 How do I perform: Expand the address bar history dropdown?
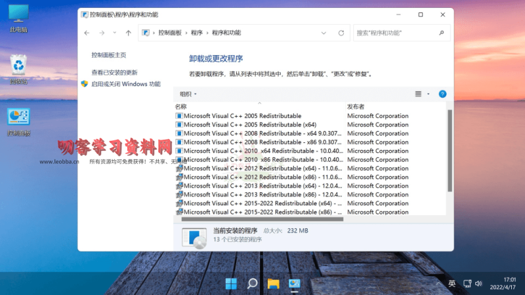point(324,33)
